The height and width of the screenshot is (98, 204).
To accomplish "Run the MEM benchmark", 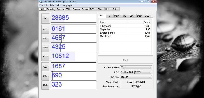I will (45, 47).
